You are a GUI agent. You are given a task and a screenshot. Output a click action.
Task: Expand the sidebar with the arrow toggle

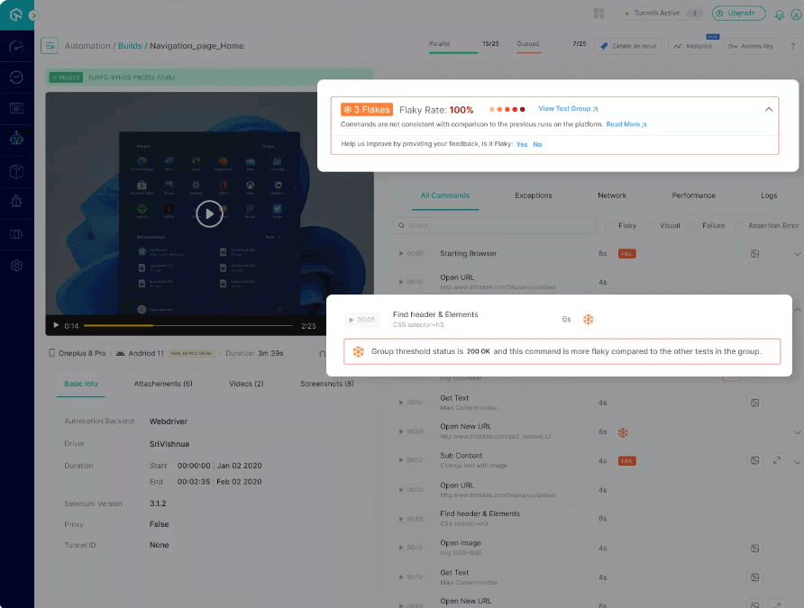34,15
